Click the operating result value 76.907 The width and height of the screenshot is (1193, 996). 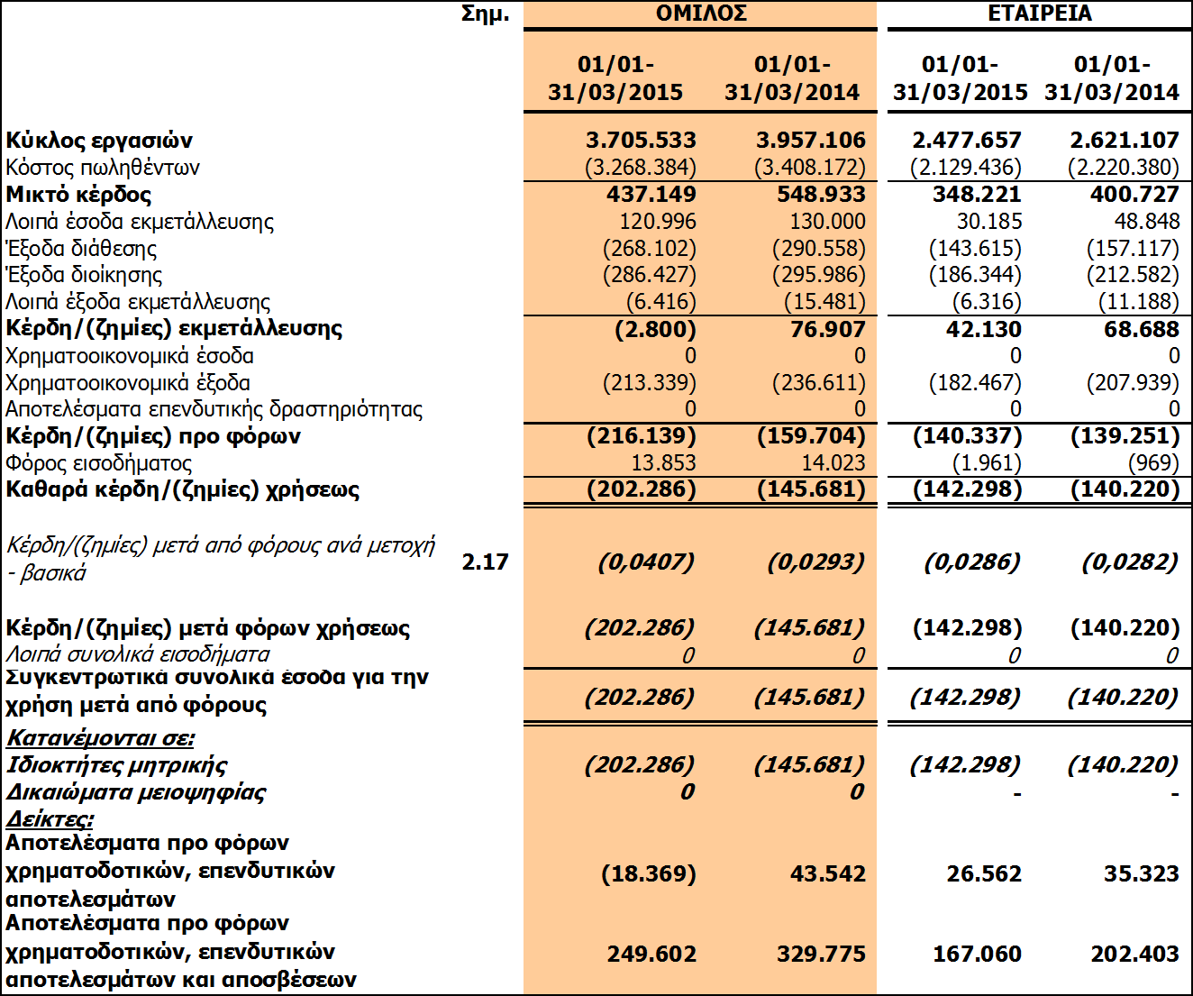tap(828, 329)
